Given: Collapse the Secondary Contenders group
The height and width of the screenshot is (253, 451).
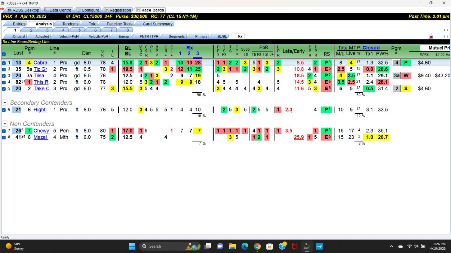Looking at the screenshot, I should (x=5, y=103).
